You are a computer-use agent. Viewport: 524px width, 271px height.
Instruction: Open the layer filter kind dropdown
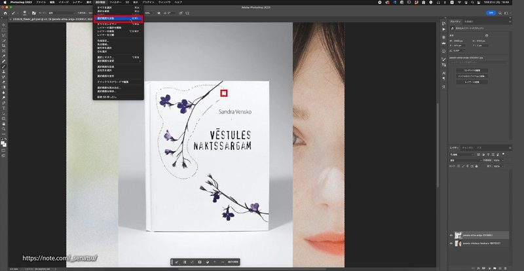click(x=462, y=154)
